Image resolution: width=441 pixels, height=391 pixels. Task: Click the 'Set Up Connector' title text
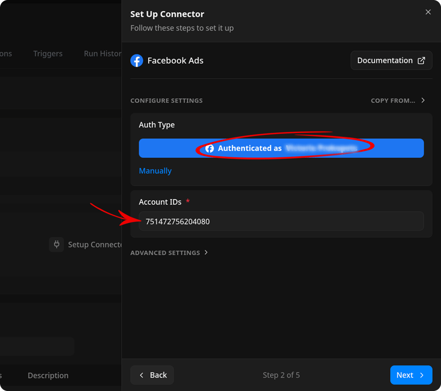pos(167,14)
